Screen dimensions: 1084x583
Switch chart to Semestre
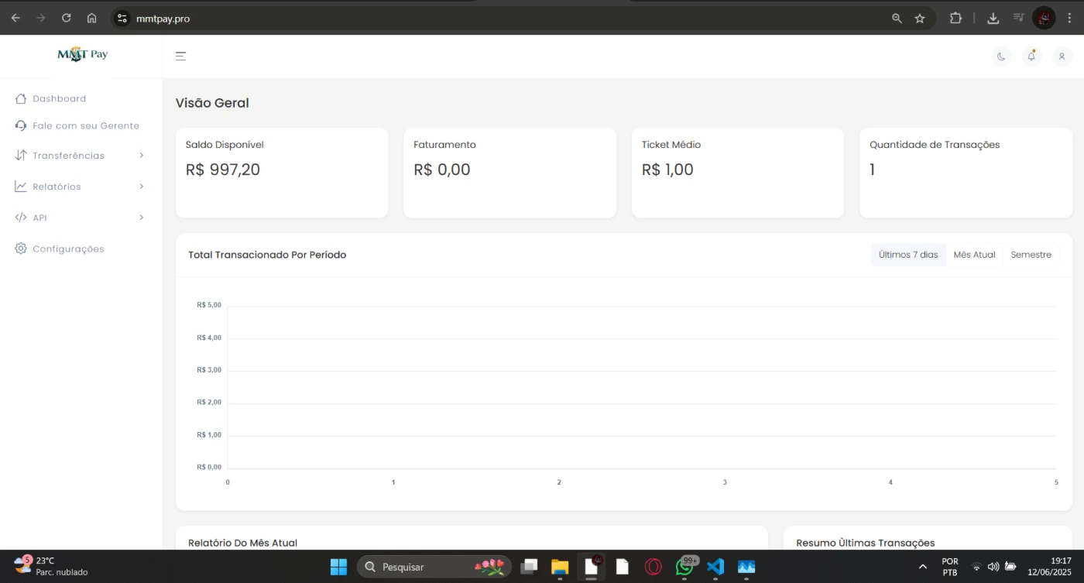click(1031, 255)
